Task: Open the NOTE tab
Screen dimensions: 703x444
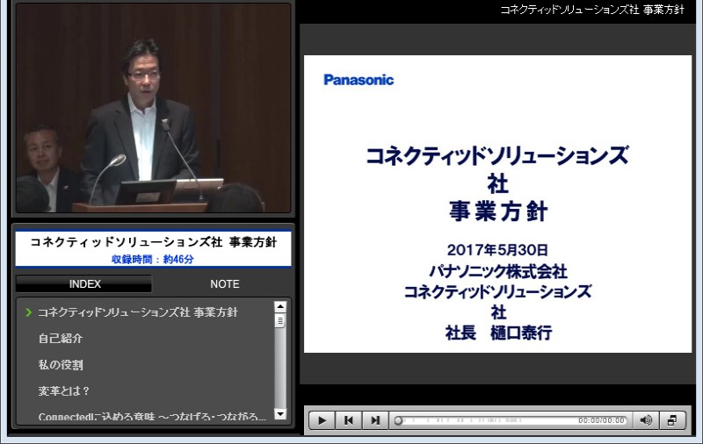Action: pos(225,283)
